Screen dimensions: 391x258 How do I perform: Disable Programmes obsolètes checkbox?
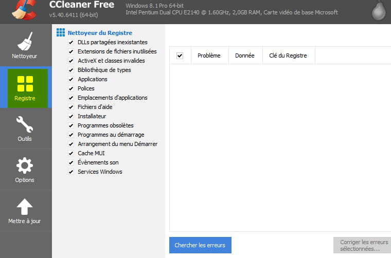pos(71,125)
